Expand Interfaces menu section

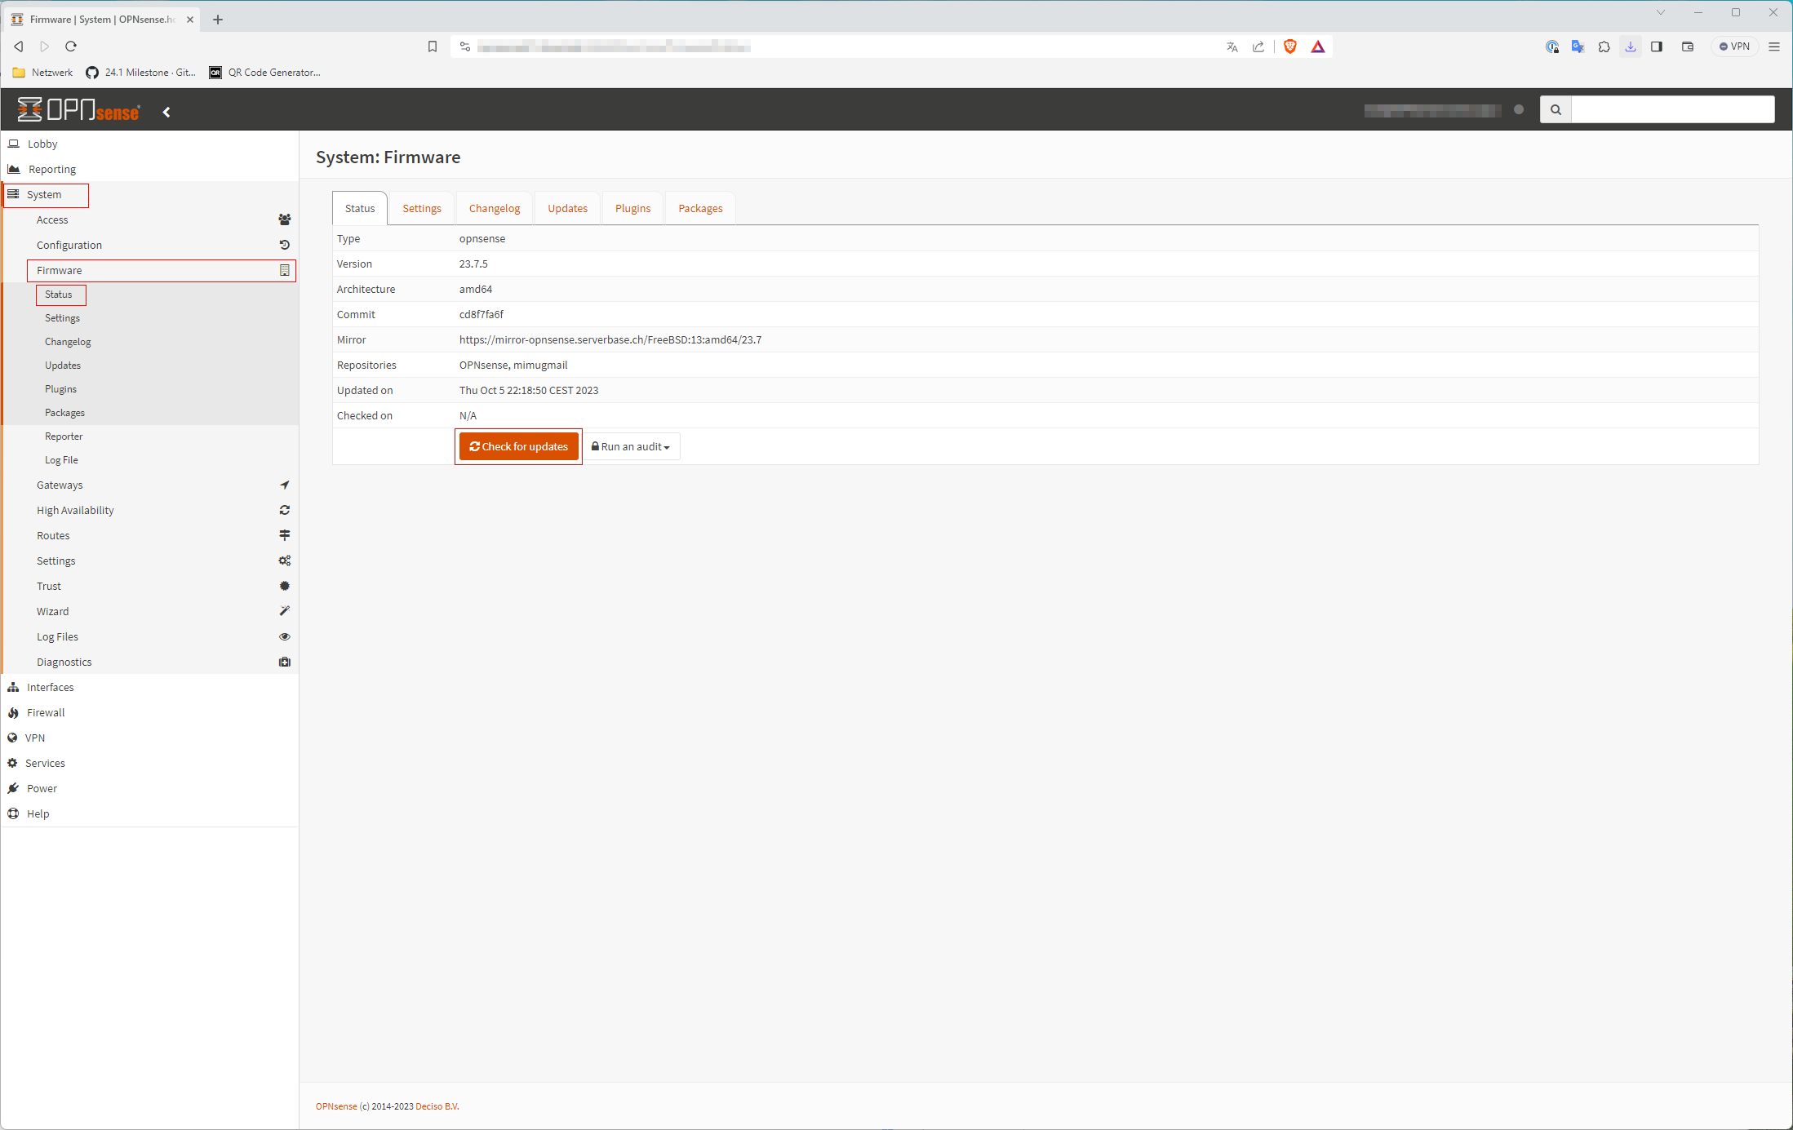(x=149, y=687)
